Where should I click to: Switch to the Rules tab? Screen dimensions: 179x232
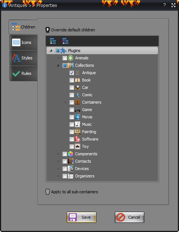click(23, 73)
